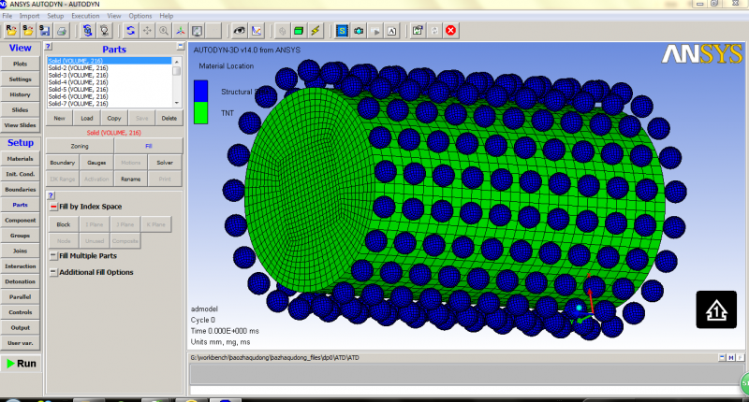Image resolution: width=749 pixels, height=402 pixels.
Task: Open the Materials setup panel
Action: pos(20,159)
